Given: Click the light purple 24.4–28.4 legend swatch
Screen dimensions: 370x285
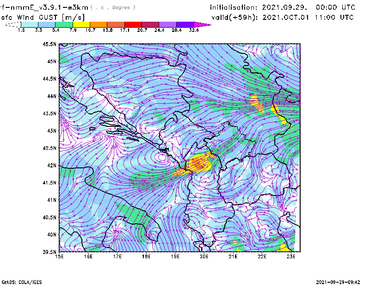Looking at the screenshot, I should [167, 24].
